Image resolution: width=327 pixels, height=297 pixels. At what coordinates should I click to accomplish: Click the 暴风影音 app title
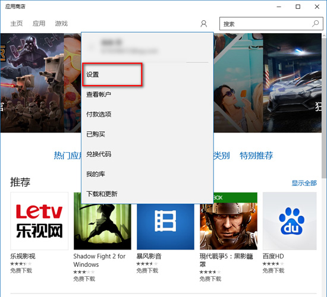(x=149, y=256)
